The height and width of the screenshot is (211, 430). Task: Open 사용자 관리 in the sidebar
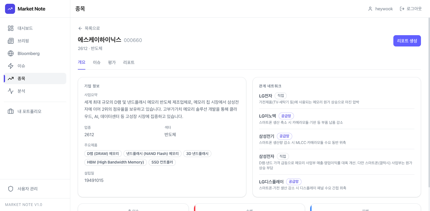tap(35, 189)
